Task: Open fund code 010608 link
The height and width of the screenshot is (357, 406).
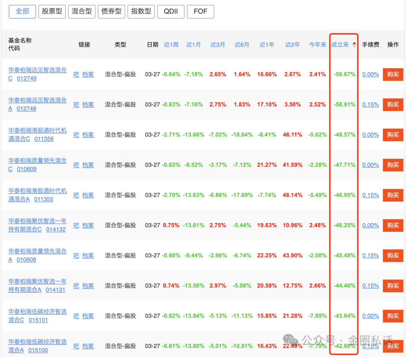Action: coord(26,260)
